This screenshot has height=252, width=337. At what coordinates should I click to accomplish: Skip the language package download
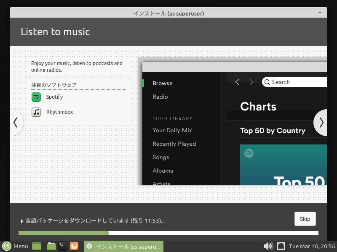(305, 219)
